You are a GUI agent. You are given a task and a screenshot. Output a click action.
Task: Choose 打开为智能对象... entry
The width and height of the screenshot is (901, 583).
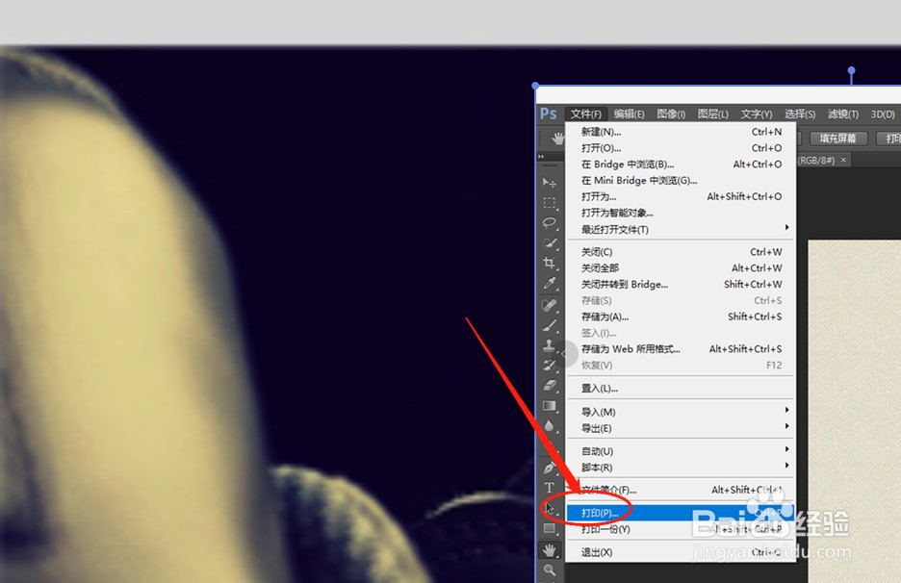pos(681,213)
